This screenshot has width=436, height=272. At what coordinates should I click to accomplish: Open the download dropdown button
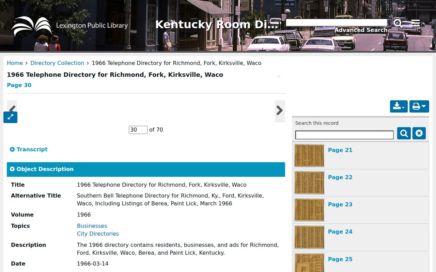coord(399,106)
